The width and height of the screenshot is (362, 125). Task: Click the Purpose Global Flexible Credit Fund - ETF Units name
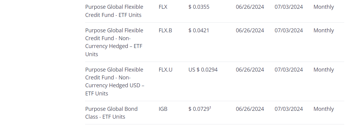pos(114,11)
